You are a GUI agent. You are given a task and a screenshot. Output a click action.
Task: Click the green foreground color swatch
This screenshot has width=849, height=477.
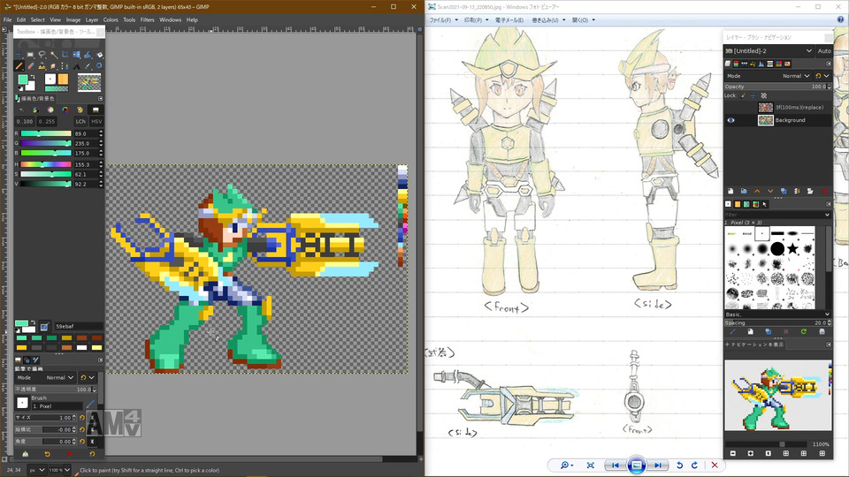[23, 79]
